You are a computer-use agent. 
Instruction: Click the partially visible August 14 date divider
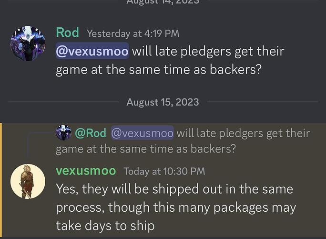click(x=163, y=1)
